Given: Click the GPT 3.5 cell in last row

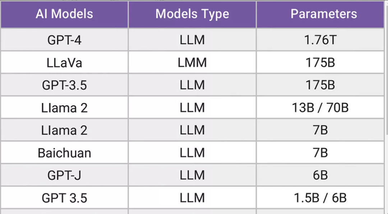Looking at the screenshot, I should pos(64,198).
